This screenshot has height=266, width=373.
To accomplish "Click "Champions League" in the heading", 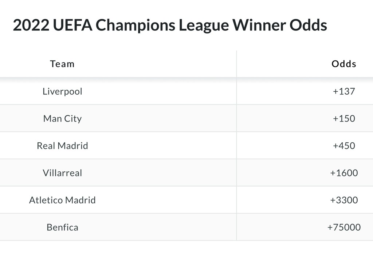I will coord(163,25).
